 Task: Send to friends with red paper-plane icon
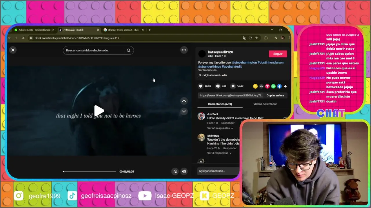[267, 86]
